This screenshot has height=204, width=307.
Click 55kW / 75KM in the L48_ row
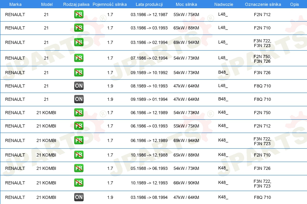pyautogui.click(x=186, y=15)
